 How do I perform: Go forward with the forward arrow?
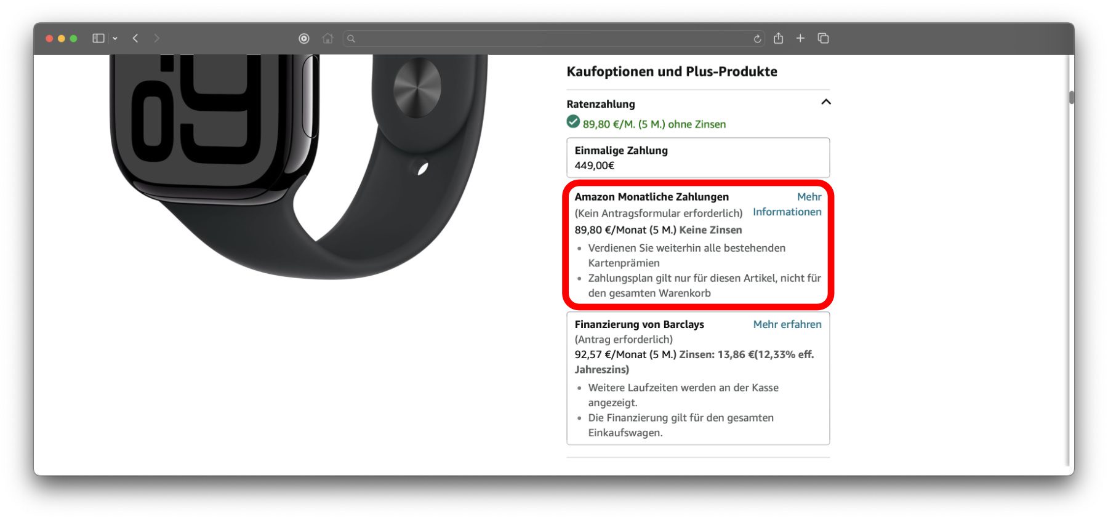click(157, 38)
